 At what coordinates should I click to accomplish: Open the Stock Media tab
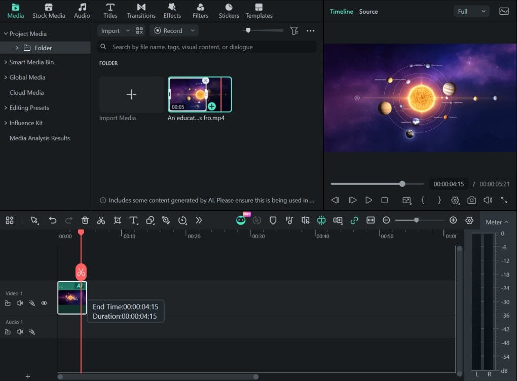(x=49, y=11)
